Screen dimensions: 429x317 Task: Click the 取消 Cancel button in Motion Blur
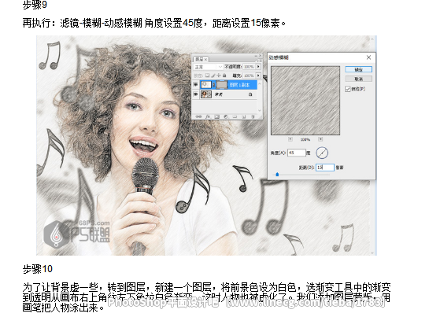point(358,79)
